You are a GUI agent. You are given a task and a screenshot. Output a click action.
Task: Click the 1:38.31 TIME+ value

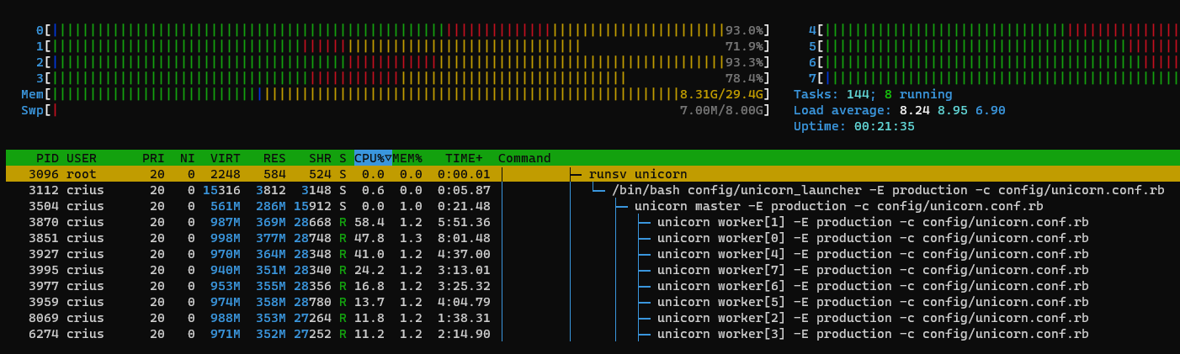pyautogui.click(x=464, y=318)
